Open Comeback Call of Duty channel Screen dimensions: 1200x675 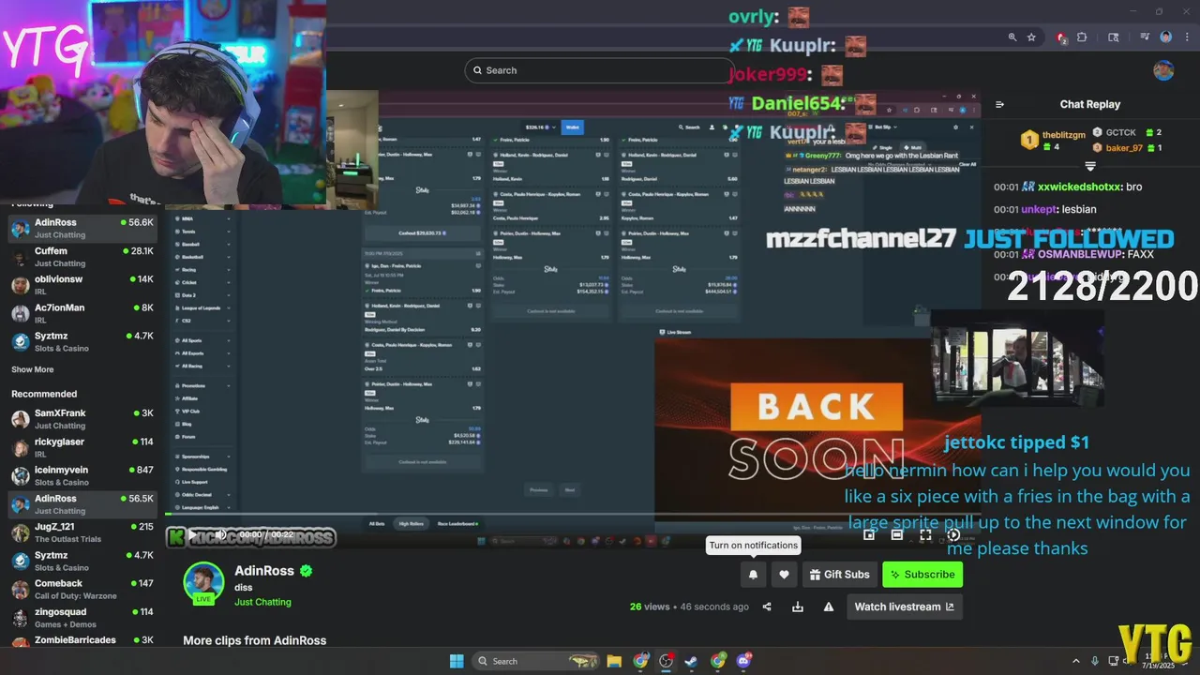(82, 589)
